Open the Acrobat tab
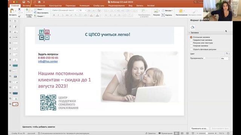Viewport: 241px width, 135px height. (x=151, y=6)
